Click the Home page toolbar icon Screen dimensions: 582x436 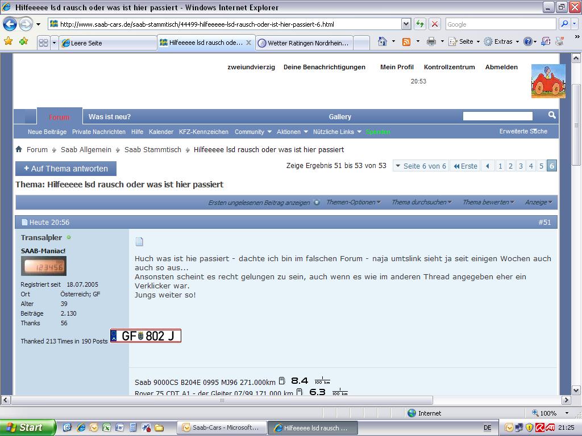coord(383,41)
